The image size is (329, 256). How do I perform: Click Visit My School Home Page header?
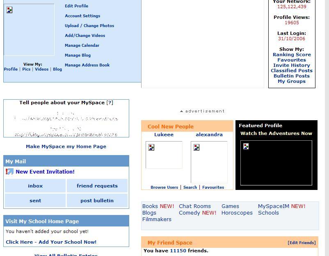click(x=66, y=221)
